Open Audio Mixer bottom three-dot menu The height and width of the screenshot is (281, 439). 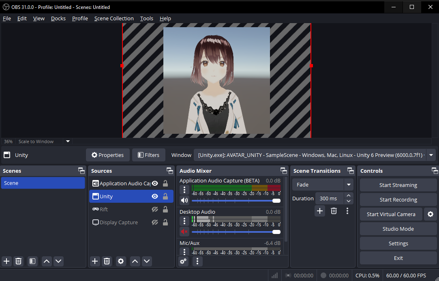tap(197, 262)
